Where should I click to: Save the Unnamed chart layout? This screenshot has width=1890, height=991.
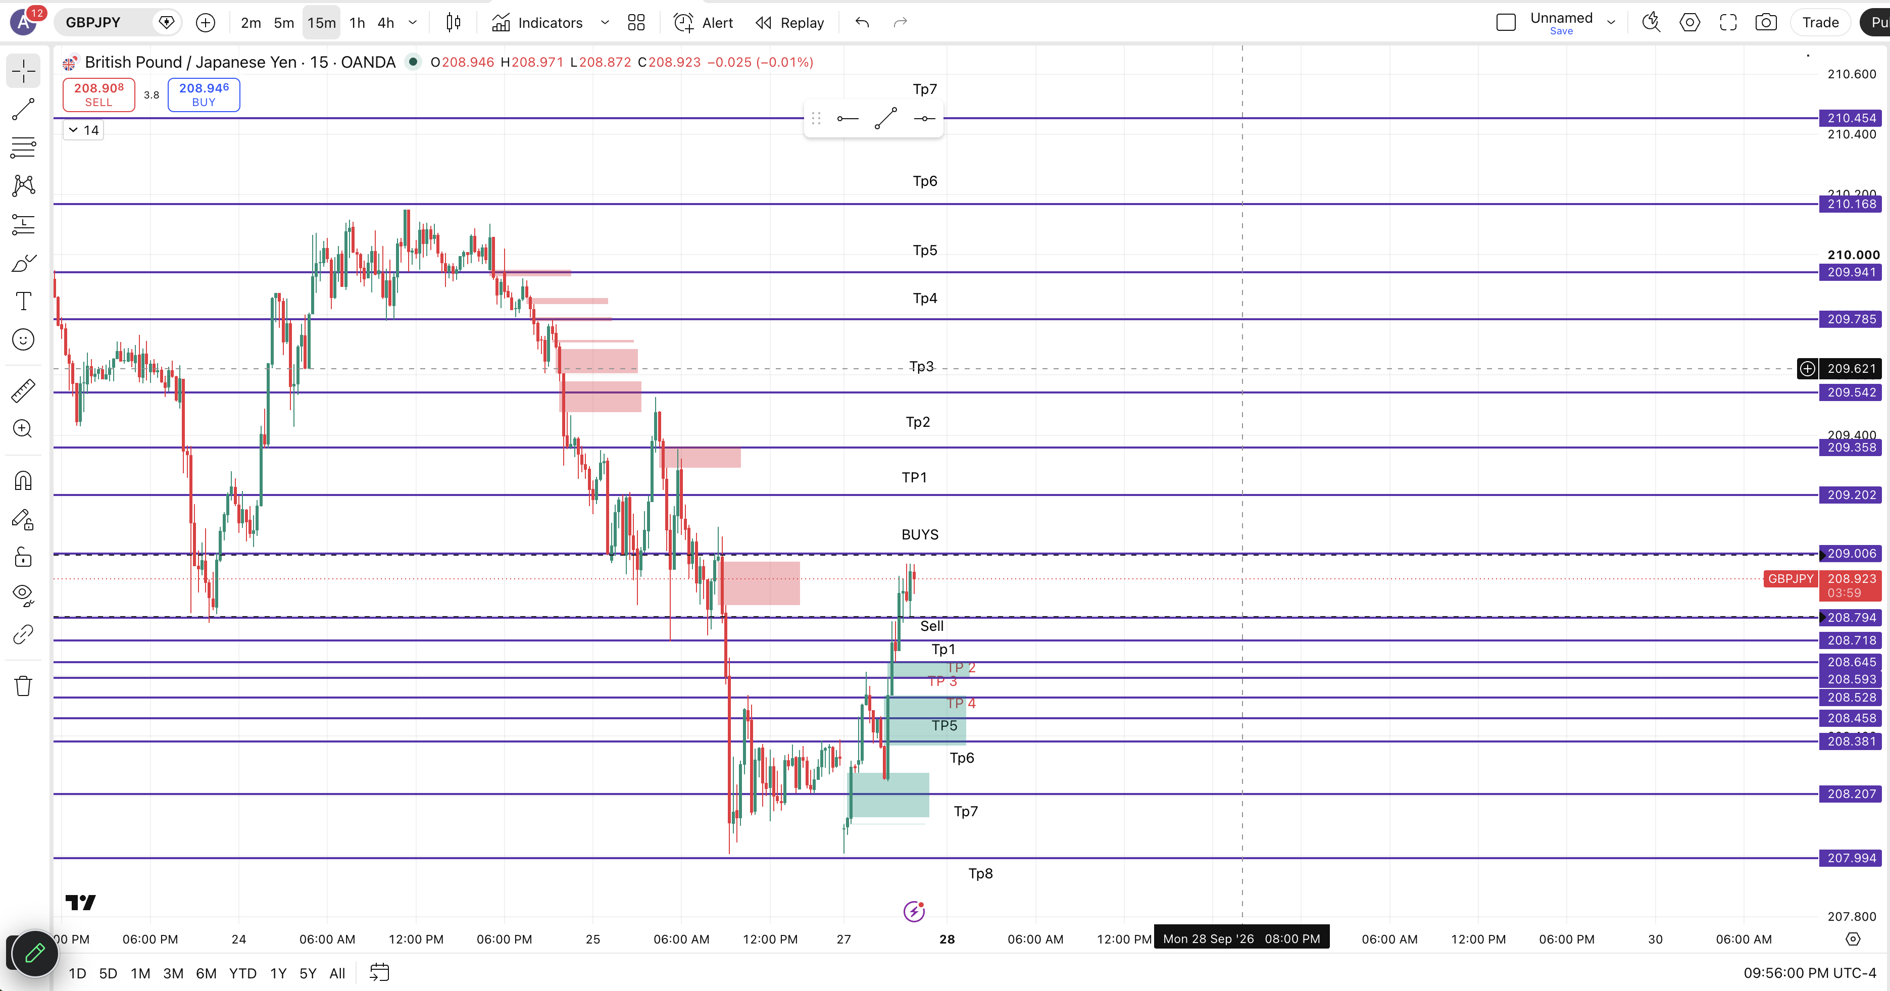click(1561, 31)
